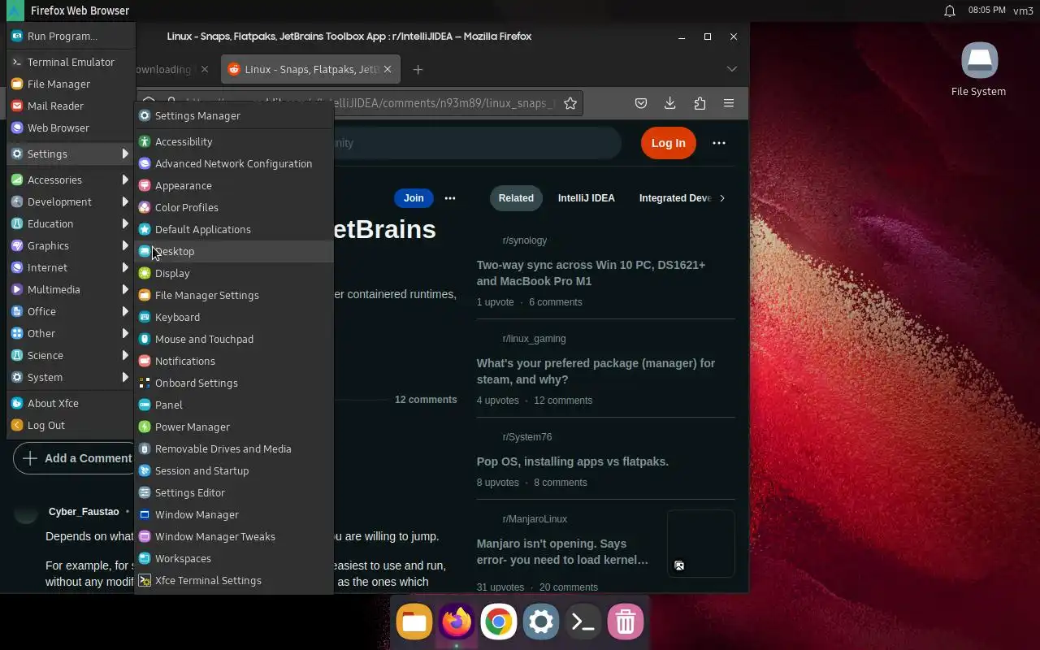Focus the Reddit search field
Viewport: 1040px width, 650px height.
click(478, 143)
